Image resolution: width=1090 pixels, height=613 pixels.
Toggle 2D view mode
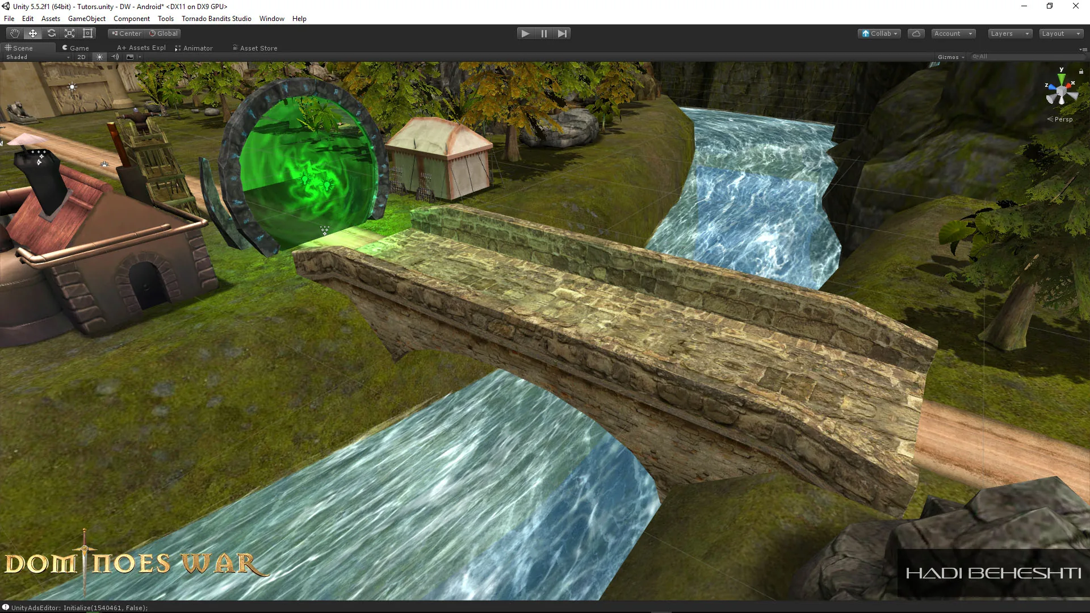tap(81, 57)
